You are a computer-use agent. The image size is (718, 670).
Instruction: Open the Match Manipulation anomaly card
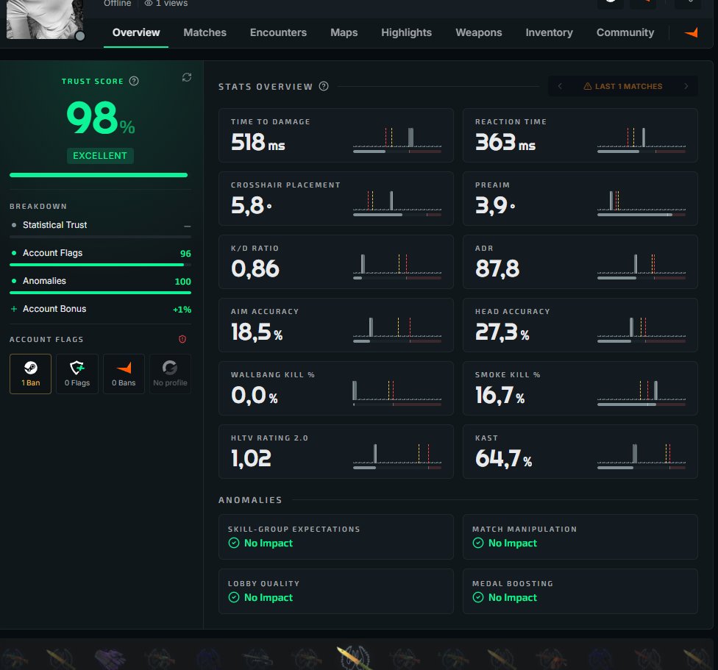click(580, 537)
